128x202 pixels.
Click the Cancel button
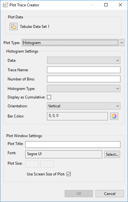(x=110, y=194)
